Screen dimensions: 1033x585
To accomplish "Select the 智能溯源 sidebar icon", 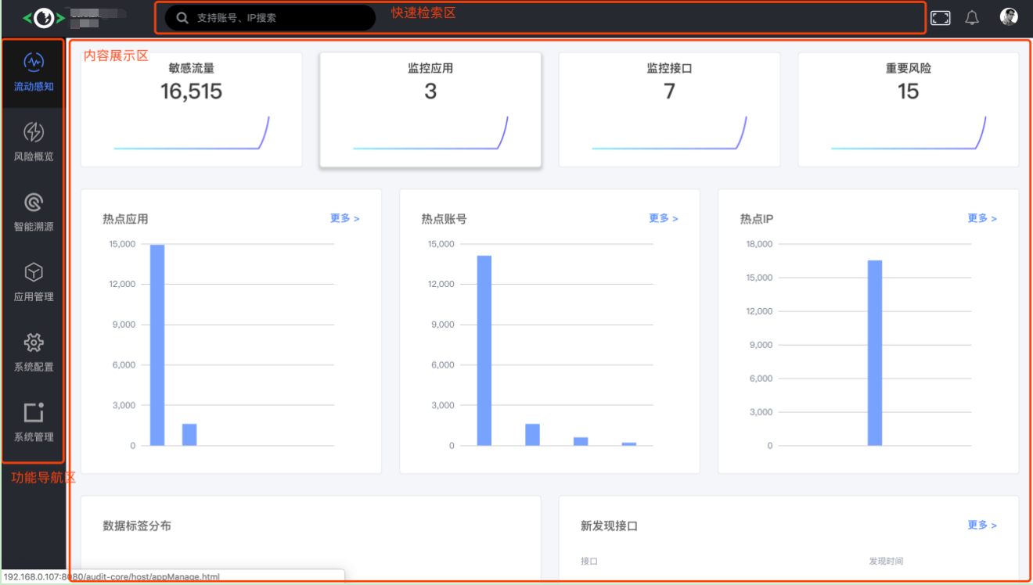I will (34, 203).
